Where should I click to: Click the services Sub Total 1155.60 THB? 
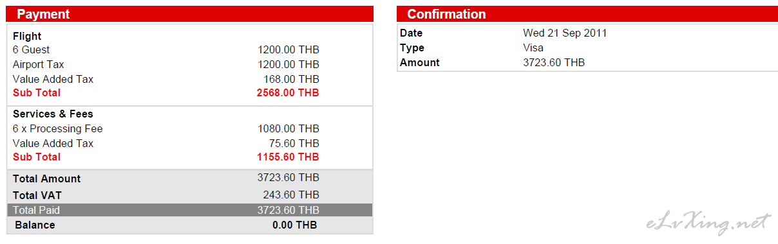coord(288,157)
